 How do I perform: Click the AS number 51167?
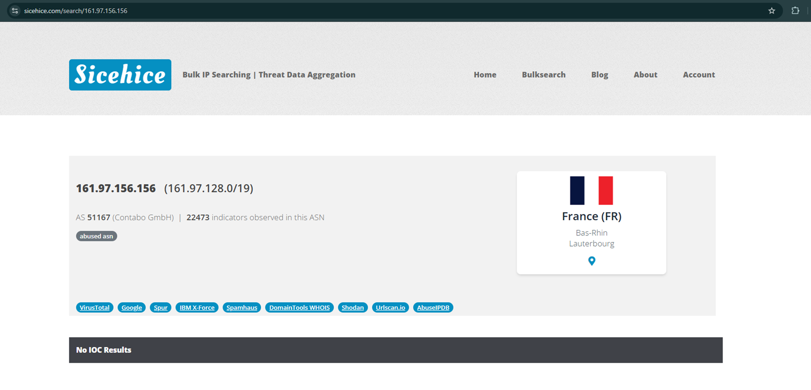[x=99, y=217]
